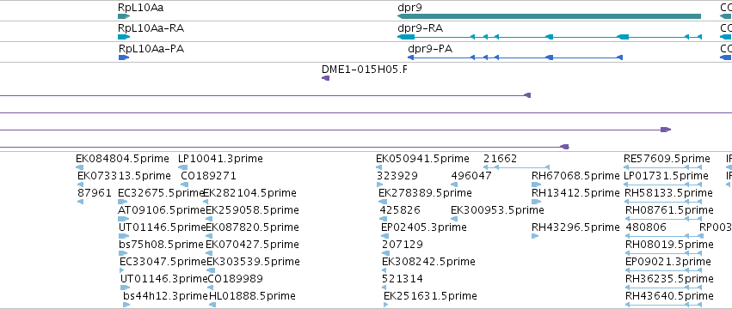Click the RpL10Aa-PA protein glyph

pyautogui.click(x=124, y=58)
